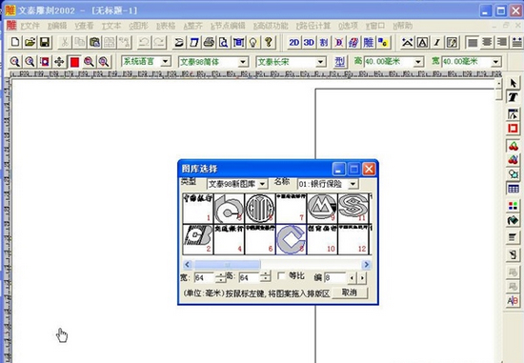524x363 pixels.
Task: Open a file with the folder icon
Action: coord(30,42)
